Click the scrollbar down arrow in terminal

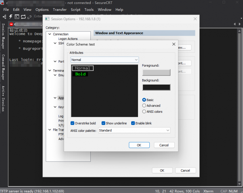click(239, 184)
